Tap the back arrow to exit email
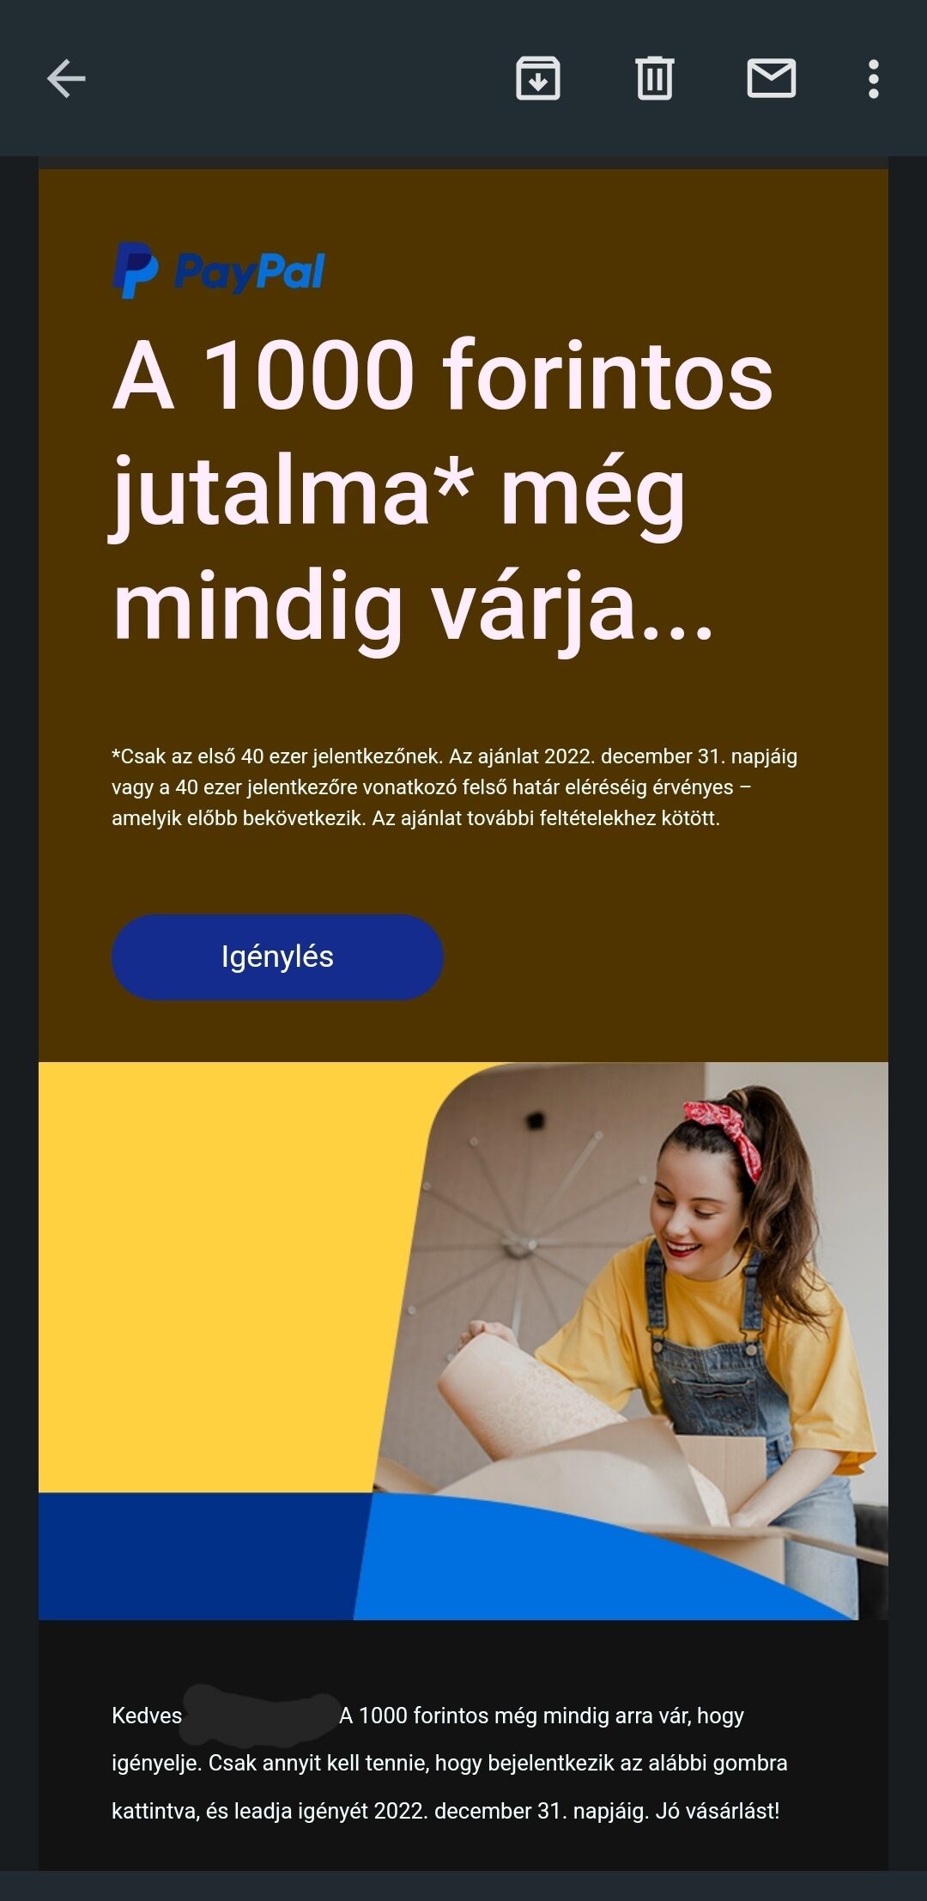The height and width of the screenshot is (1901, 927). [x=66, y=79]
